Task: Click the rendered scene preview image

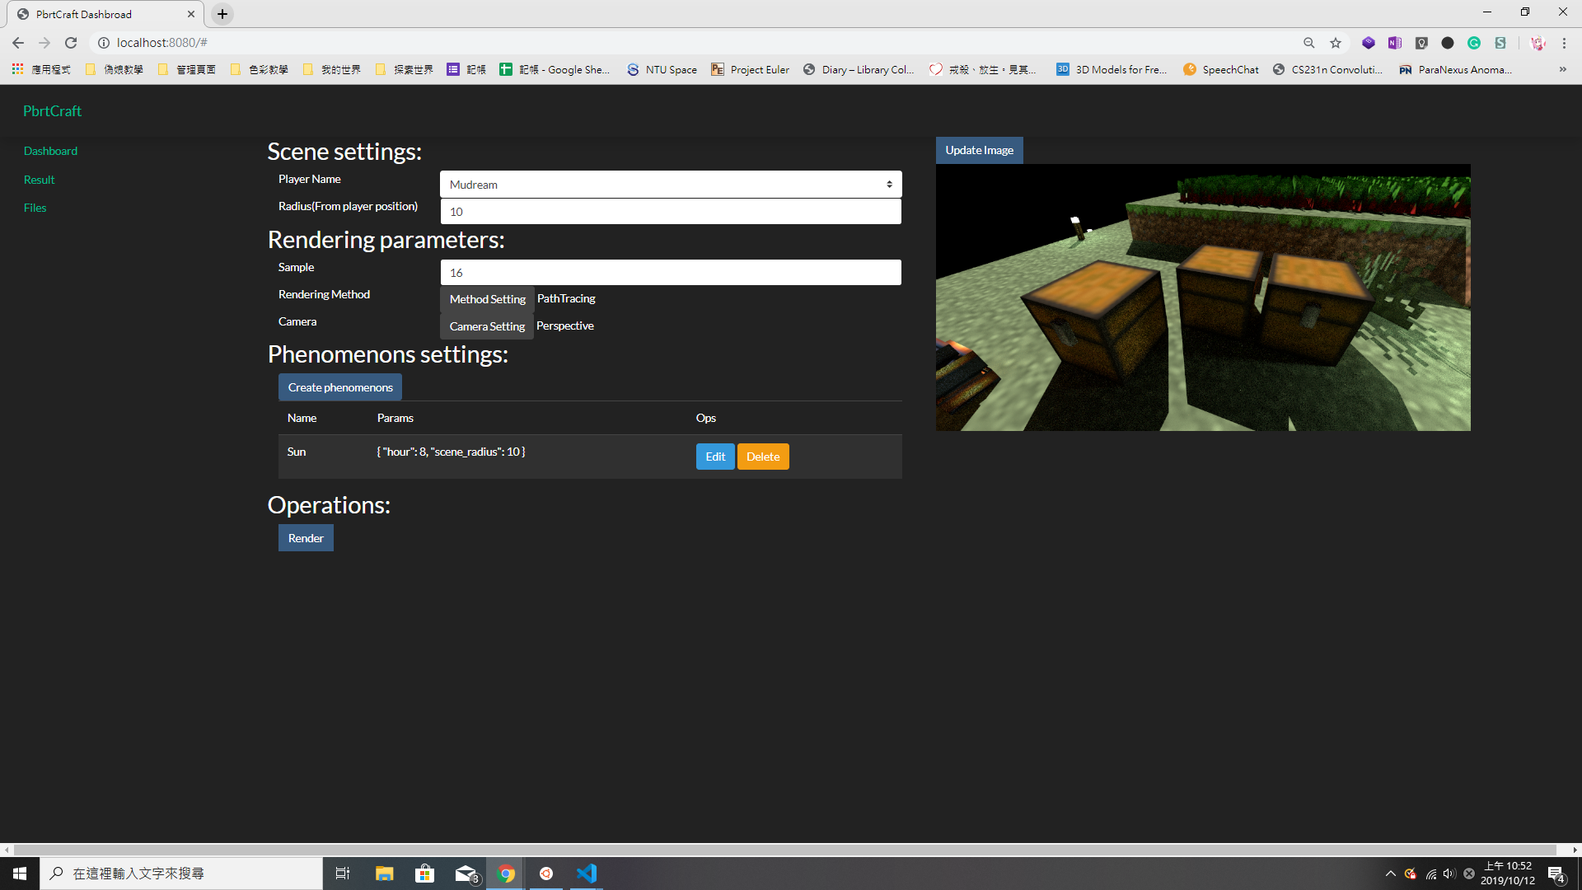Action: point(1203,297)
